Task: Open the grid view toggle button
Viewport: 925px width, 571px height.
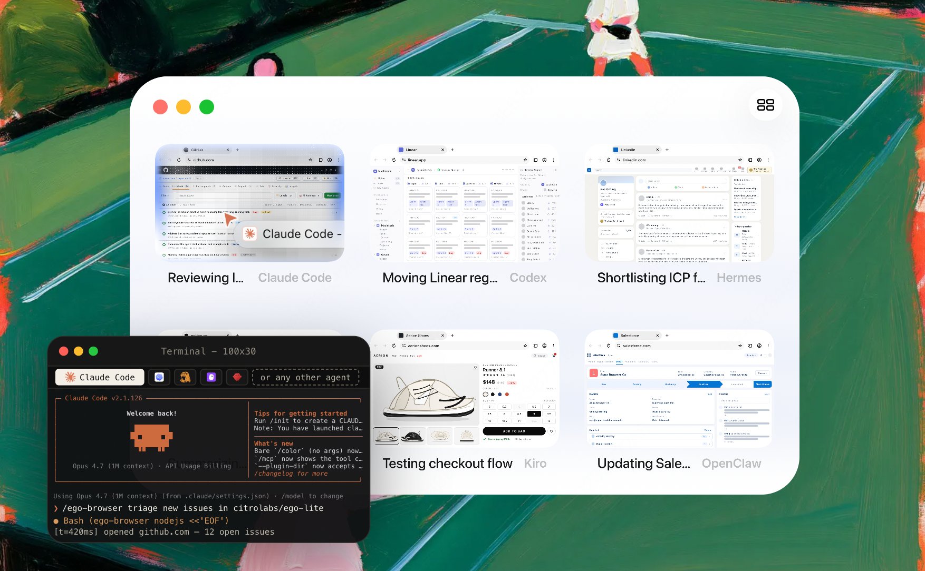Action: pos(765,105)
